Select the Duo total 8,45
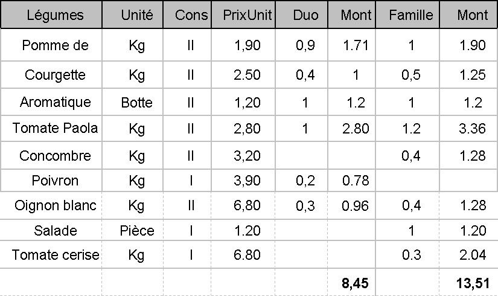Image resolution: width=498 pixels, height=296 pixels. coord(354,282)
